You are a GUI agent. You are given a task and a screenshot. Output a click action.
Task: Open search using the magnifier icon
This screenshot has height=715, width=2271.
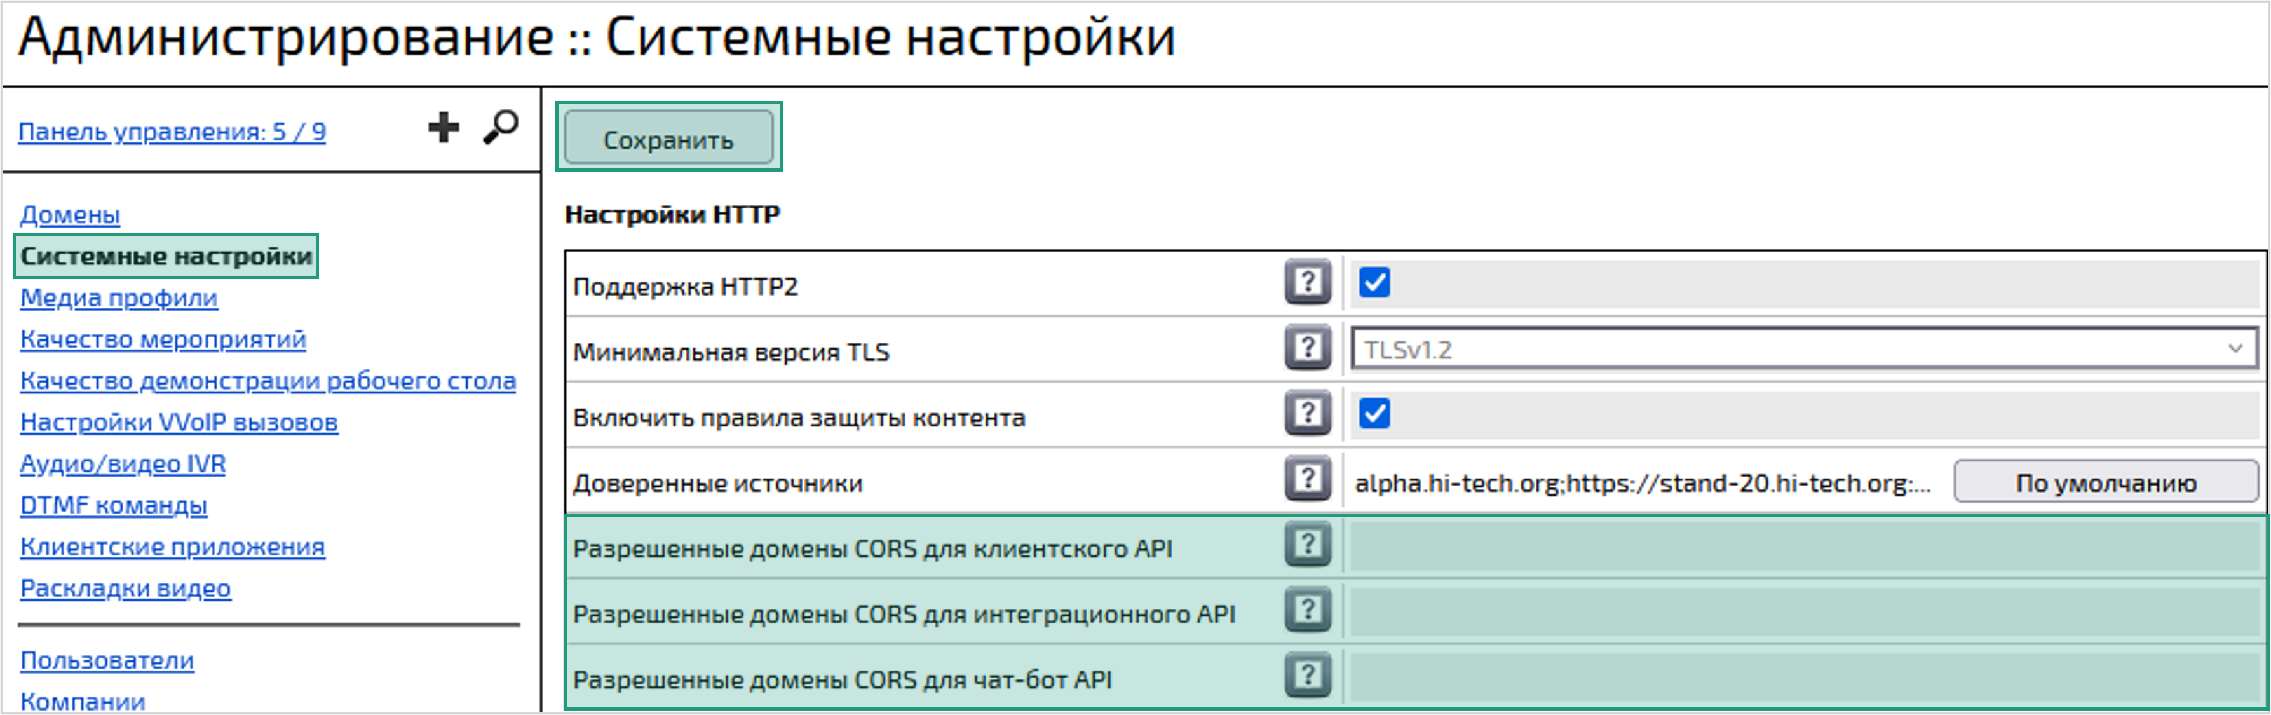[x=500, y=127]
